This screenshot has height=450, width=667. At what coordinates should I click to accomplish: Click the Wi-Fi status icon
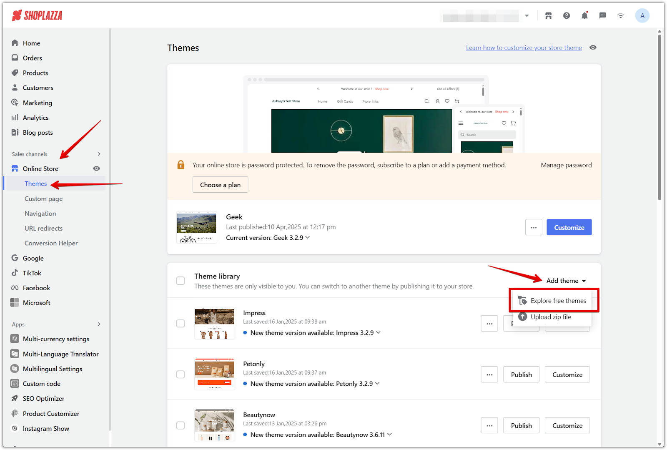(621, 16)
